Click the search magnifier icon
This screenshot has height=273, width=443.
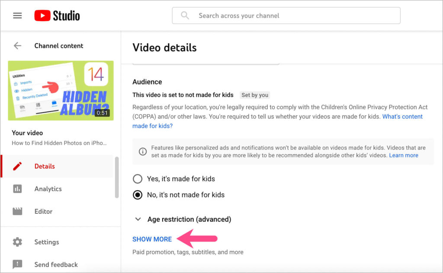coord(185,15)
